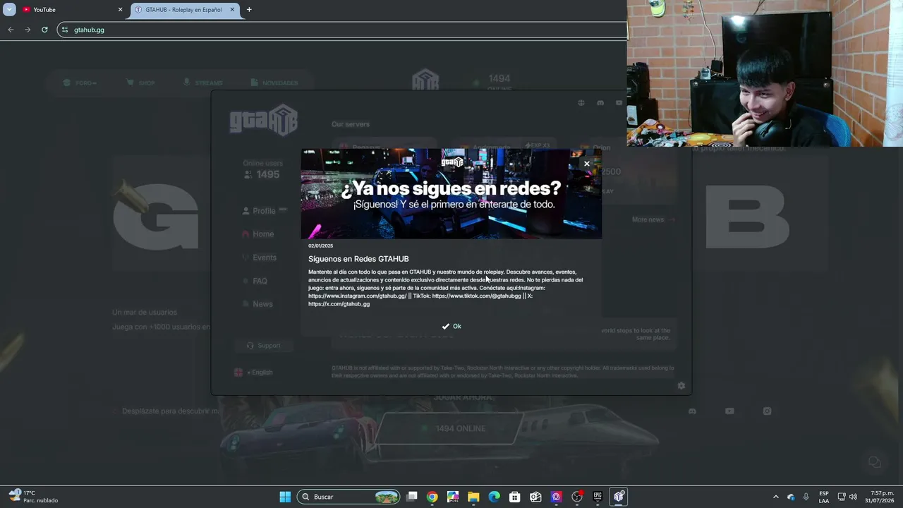Open the chat bubble widget

click(x=875, y=462)
